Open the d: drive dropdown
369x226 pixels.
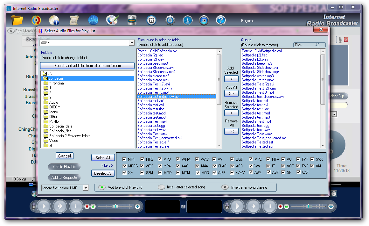coord(132,43)
